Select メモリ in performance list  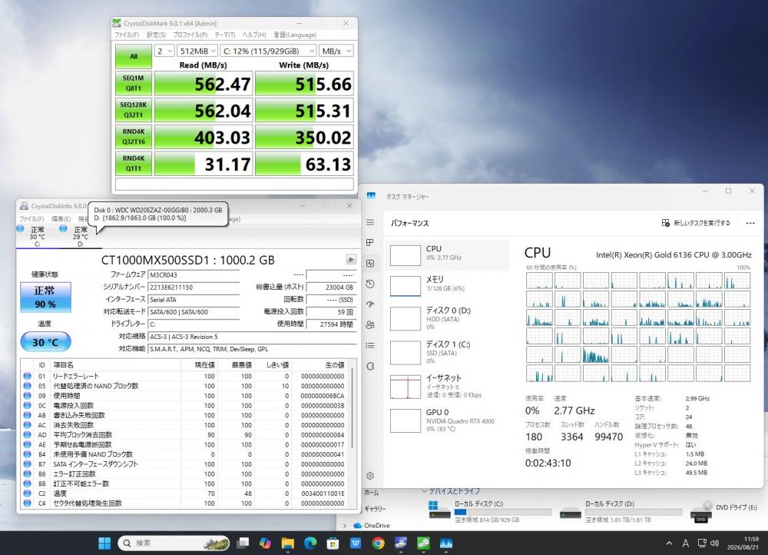click(449, 285)
